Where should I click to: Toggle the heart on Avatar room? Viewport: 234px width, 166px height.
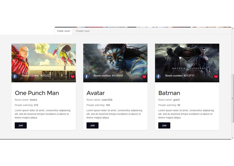click(x=144, y=77)
